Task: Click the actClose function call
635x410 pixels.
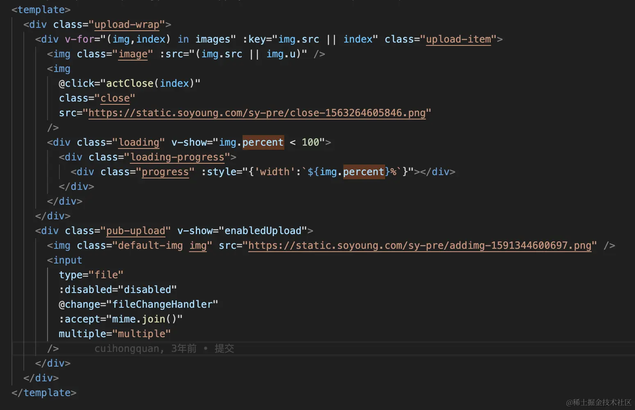Action: pyautogui.click(x=129, y=83)
